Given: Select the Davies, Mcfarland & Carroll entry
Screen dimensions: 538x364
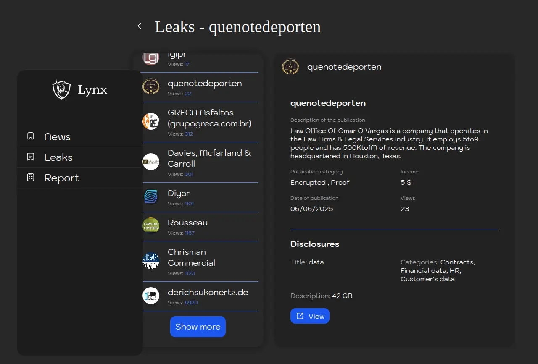Looking at the screenshot, I should [x=209, y=158].
